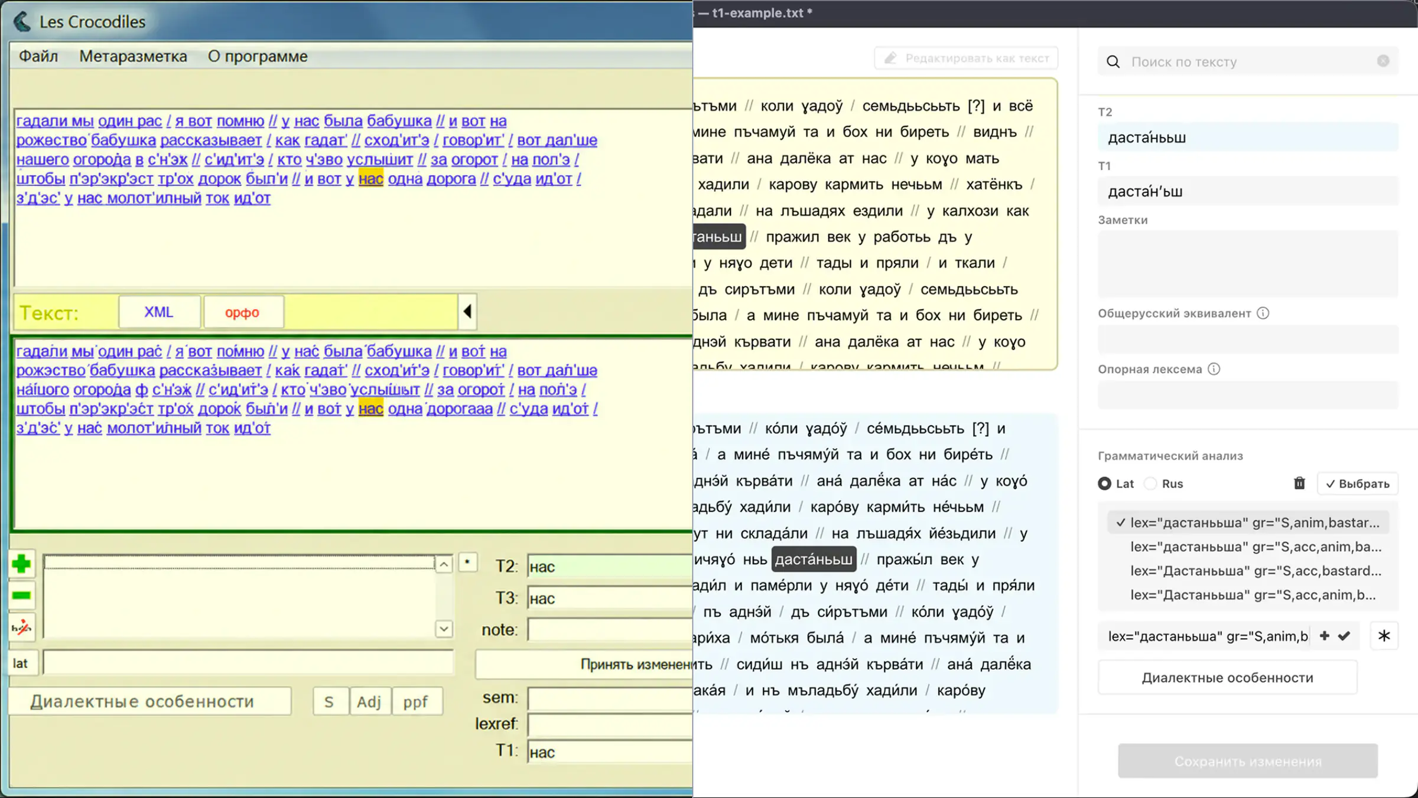Click the green minus remove icon
The height and width of the screenshot is (798, 1418).
[x=21, y=596]
